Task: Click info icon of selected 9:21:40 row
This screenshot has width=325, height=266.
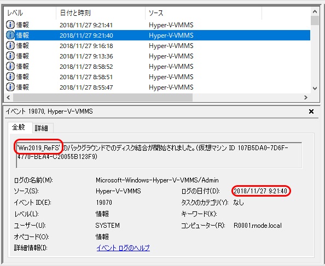Action: (x=10, y=35)
